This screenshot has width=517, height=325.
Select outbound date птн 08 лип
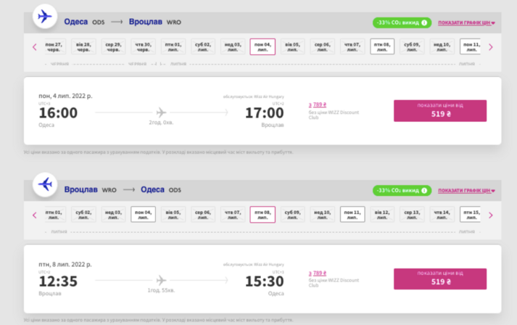(x=382, y=47)
